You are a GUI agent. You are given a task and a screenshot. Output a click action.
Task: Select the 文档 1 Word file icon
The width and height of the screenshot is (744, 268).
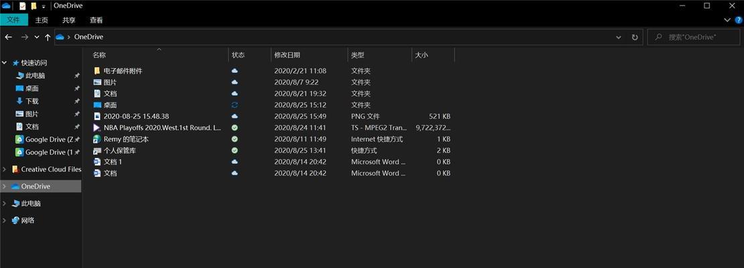97,161
